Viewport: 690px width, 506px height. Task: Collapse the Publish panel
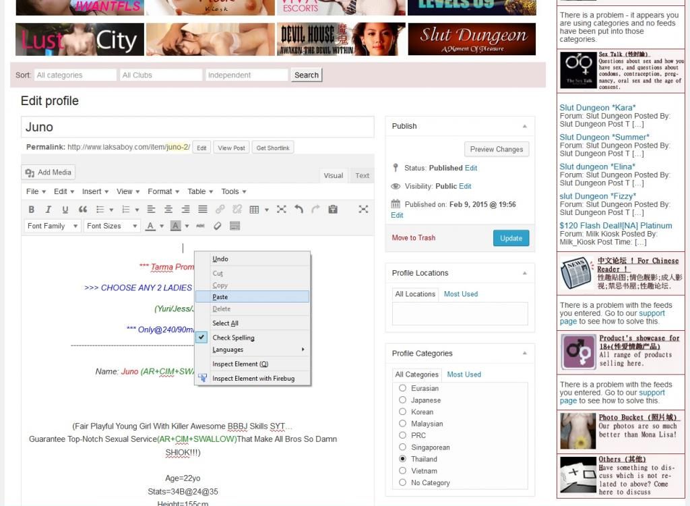pyautogui.click(x=524, y=126)
